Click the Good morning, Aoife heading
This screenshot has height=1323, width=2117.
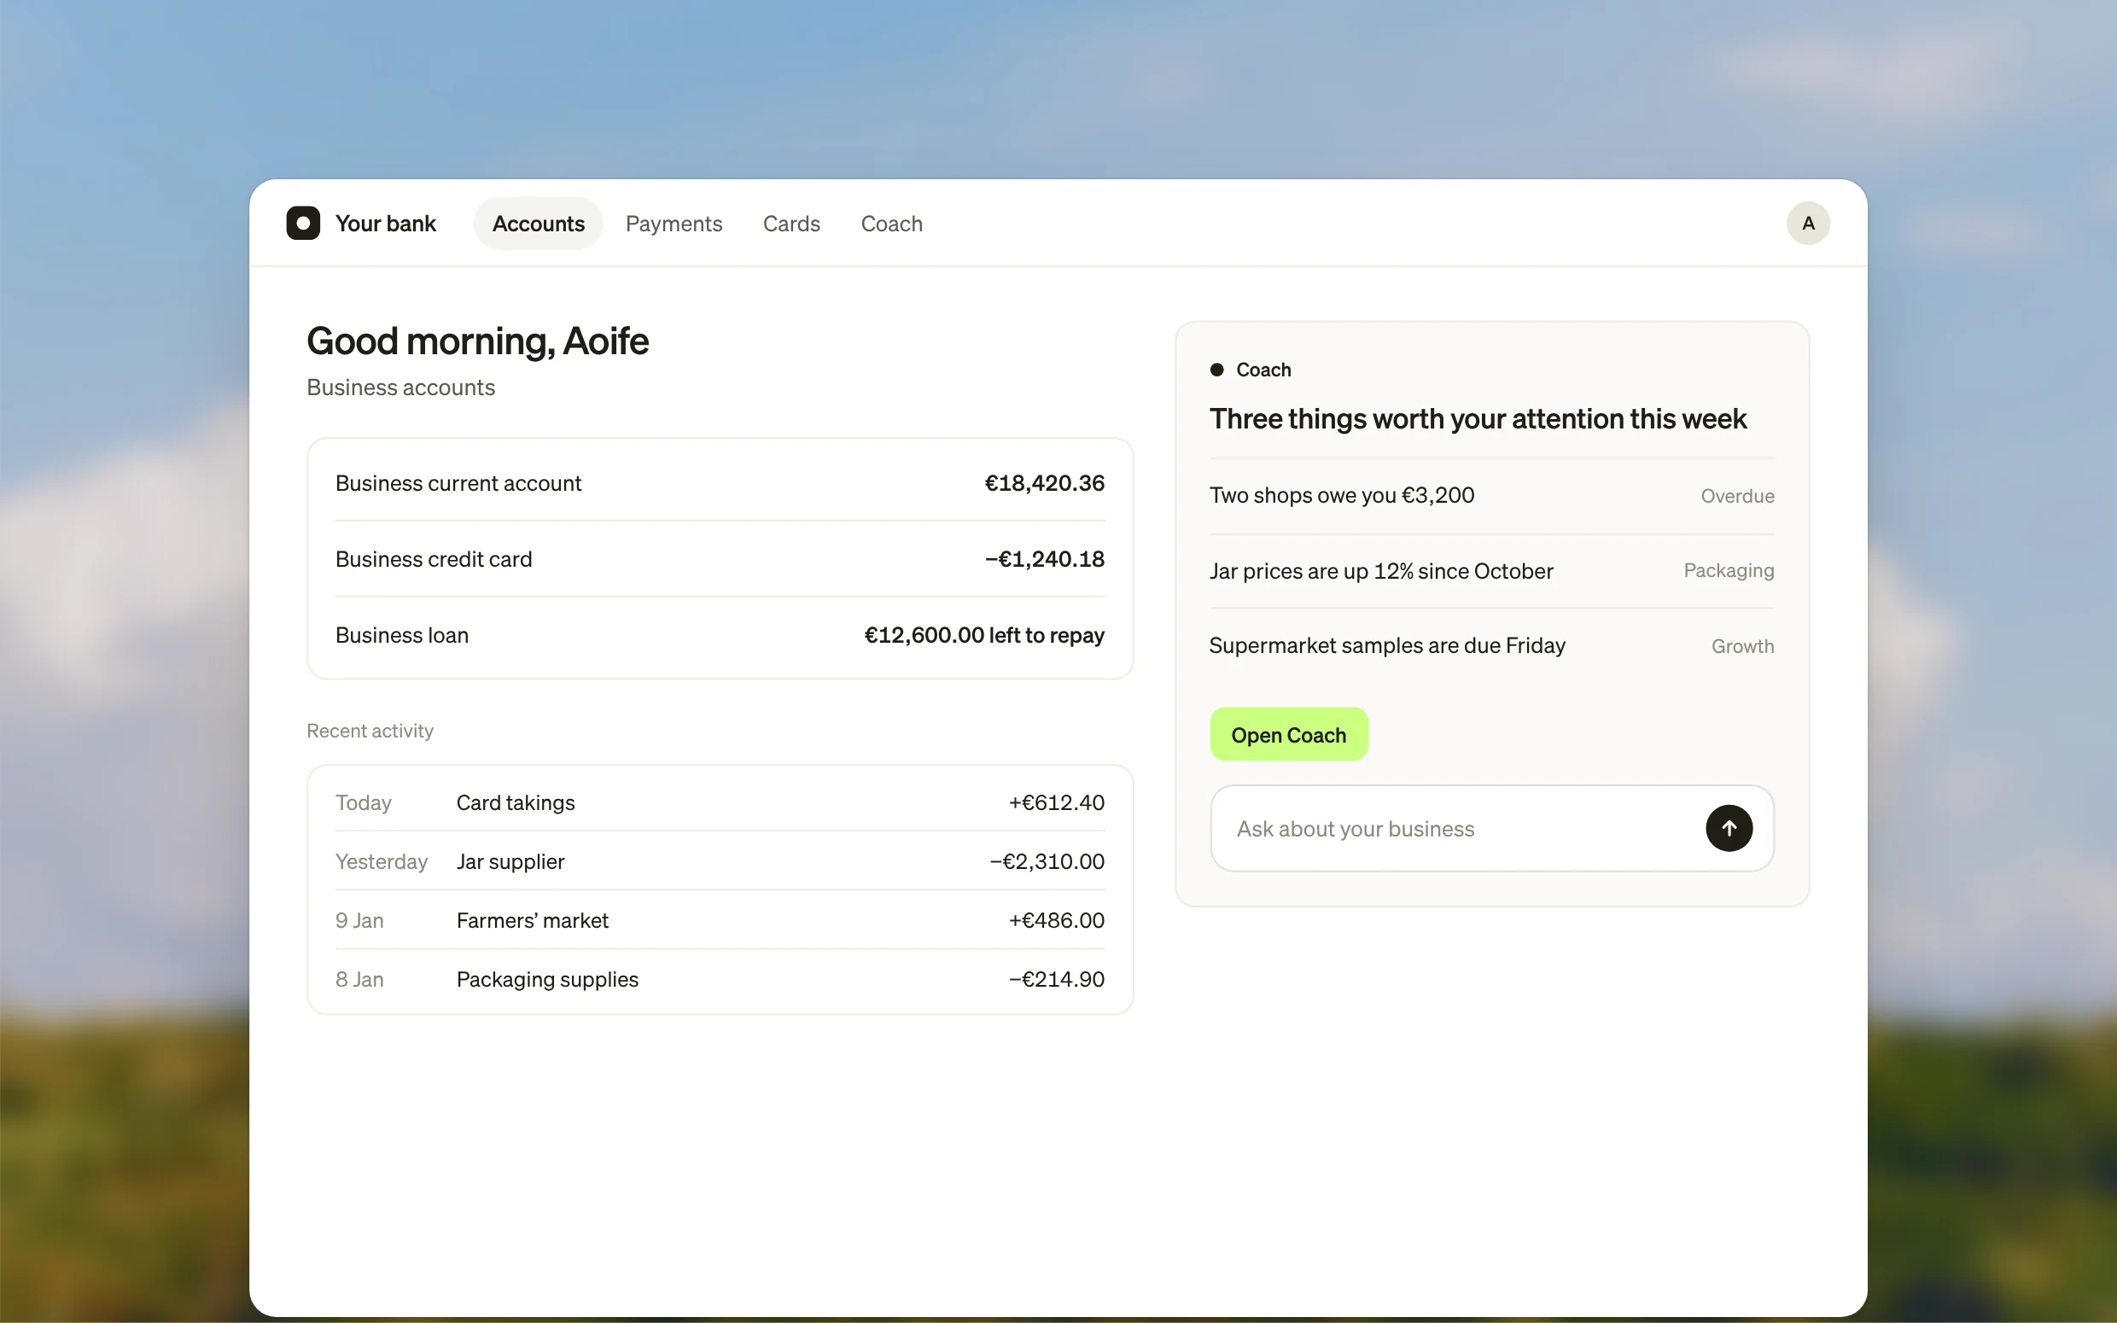point(478,341)
